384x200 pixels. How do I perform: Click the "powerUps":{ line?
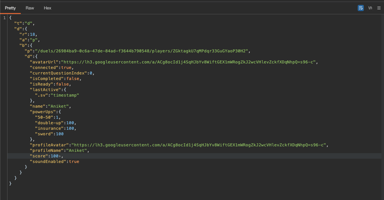pyautogui.click(x=45, y=112)
